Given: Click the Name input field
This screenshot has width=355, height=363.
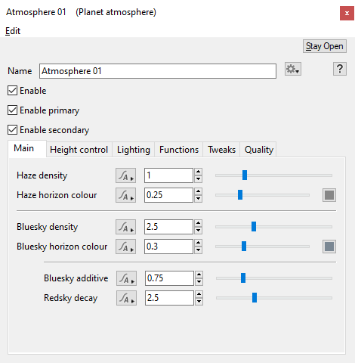Looking at the screenshot, I should (x=158, y=71).
